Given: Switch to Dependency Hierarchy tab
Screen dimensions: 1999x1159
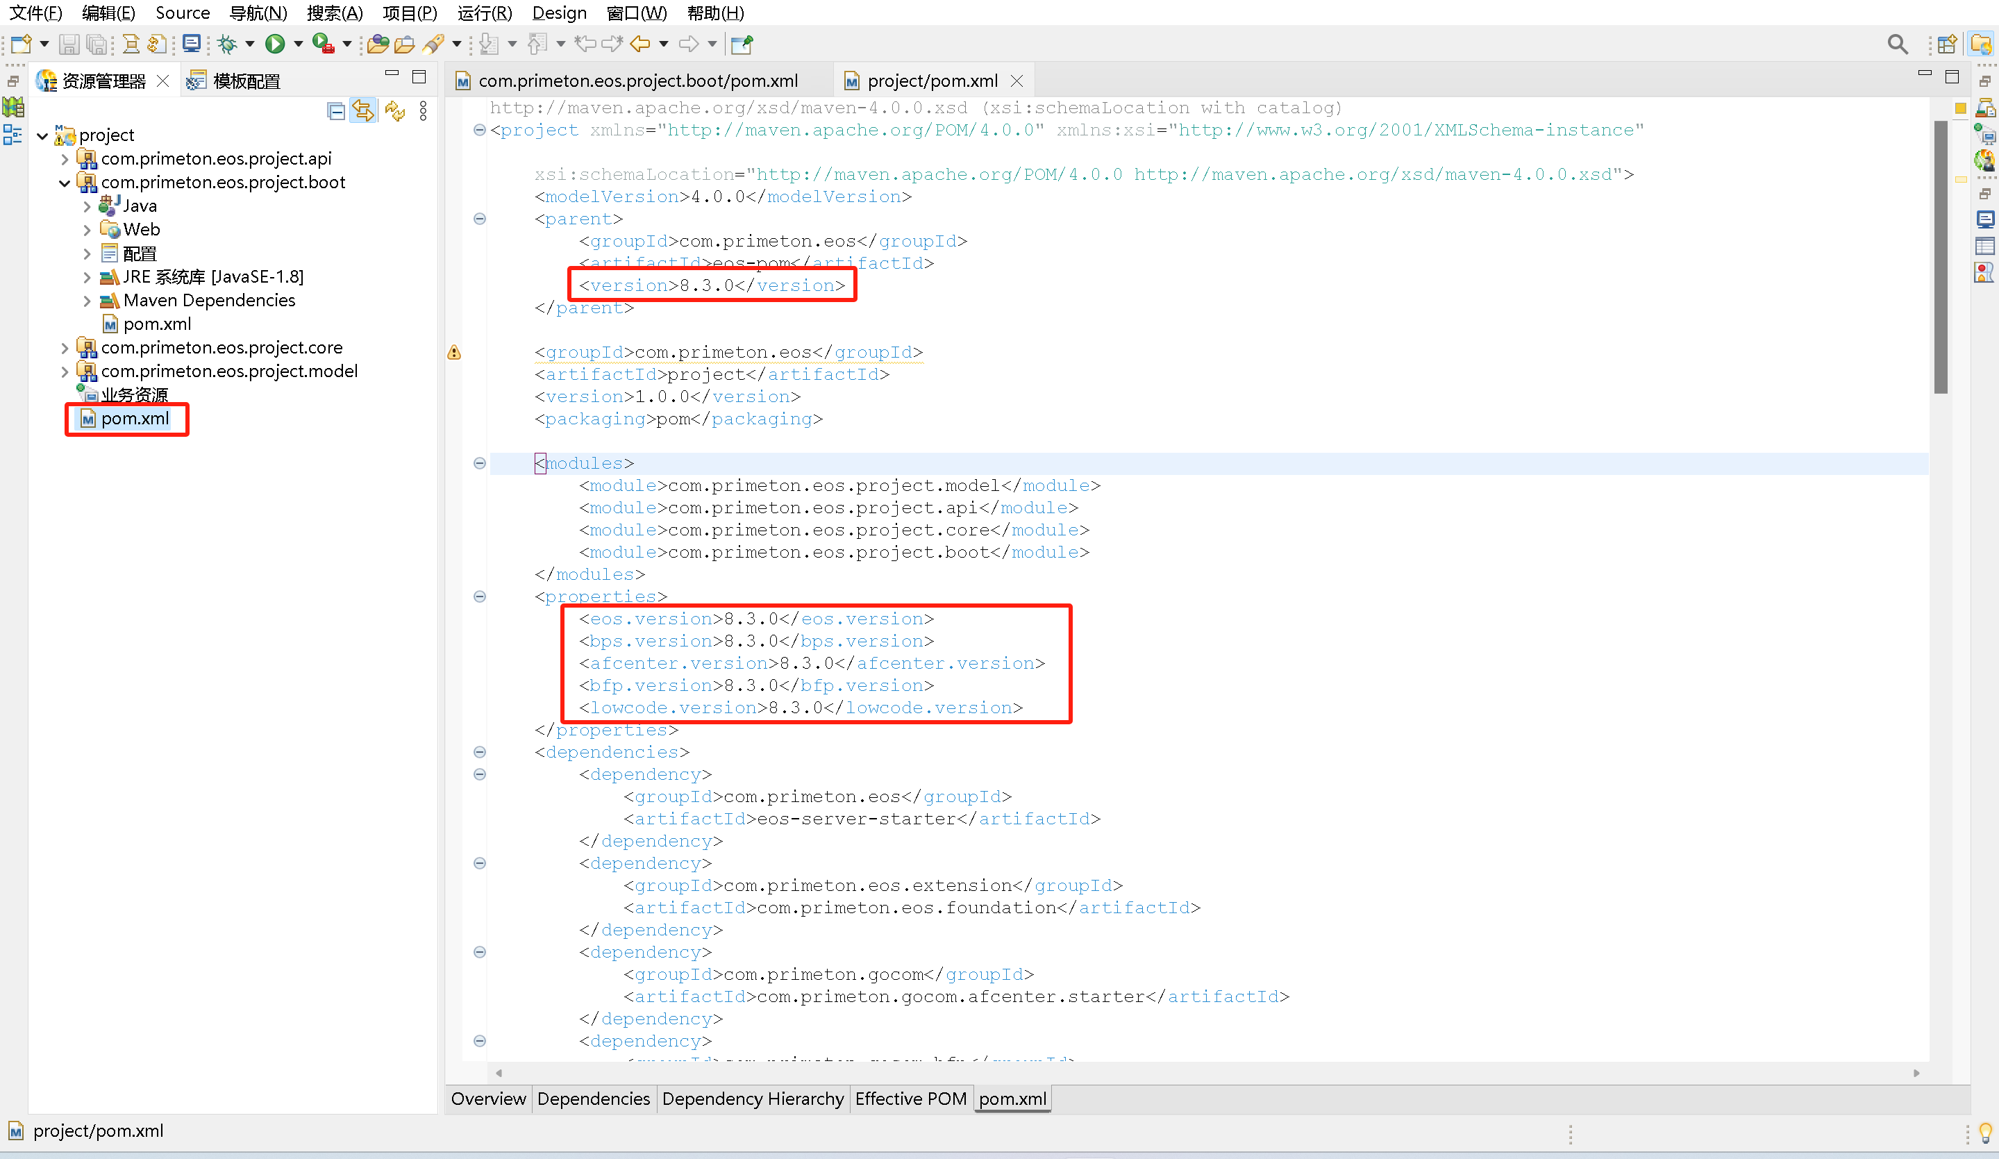Looking at the screenshot, I should point(752,1099).
